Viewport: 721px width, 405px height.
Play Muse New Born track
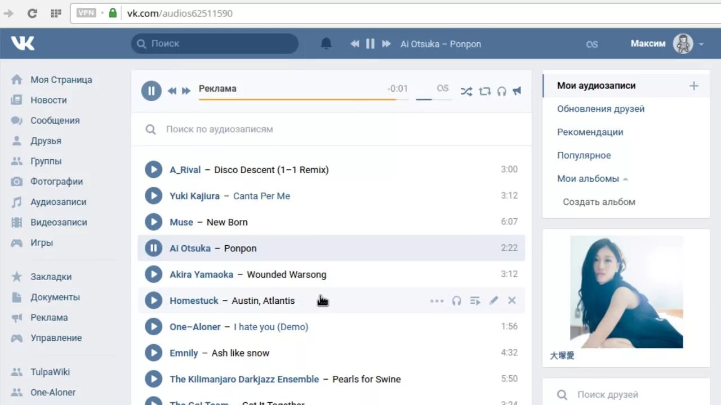click(153, 222)
